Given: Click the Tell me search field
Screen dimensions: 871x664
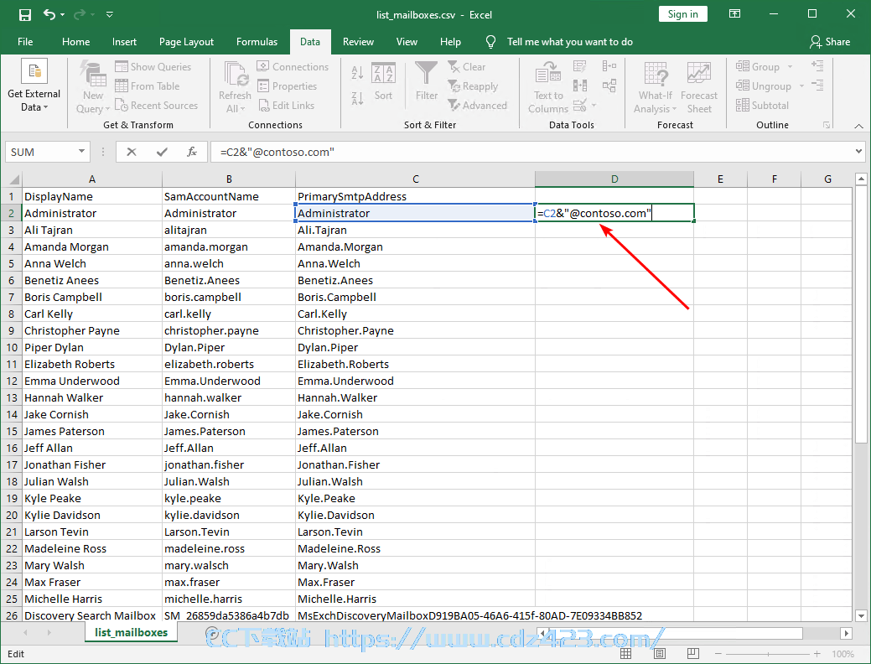Looking at the screenshot, I should click(570, 42).
